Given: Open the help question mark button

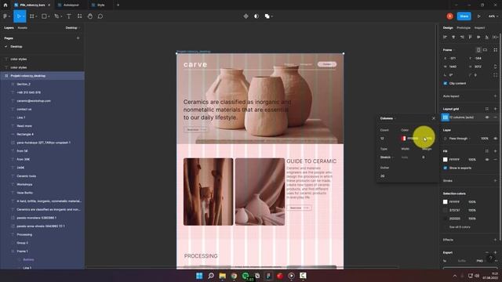Looking at the screenshot, I should click(490, 258).
